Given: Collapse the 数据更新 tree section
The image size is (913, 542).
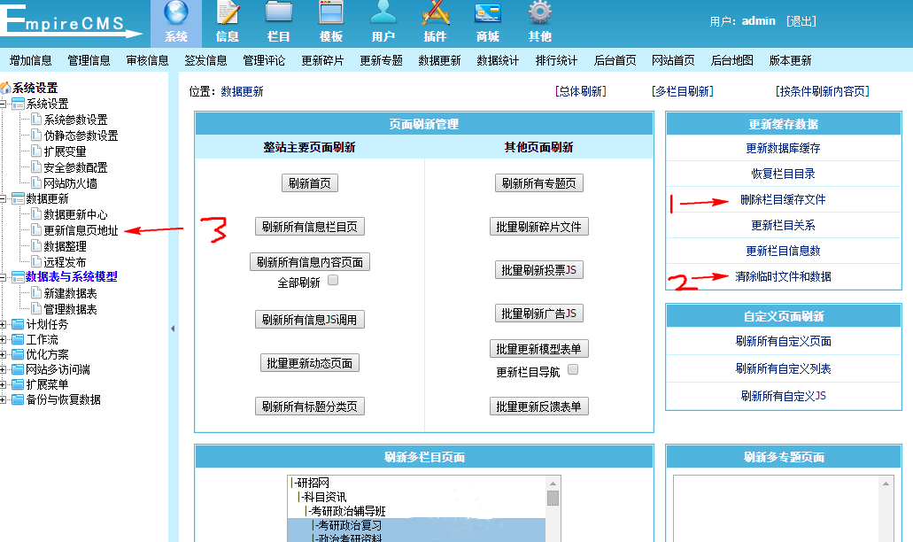Looking at the screenshot, I should tap(4, 199).
